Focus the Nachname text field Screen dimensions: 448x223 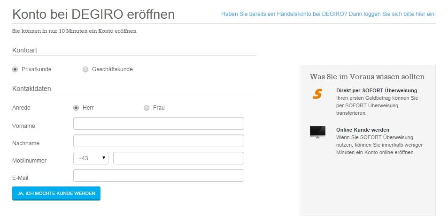point(159,141)
